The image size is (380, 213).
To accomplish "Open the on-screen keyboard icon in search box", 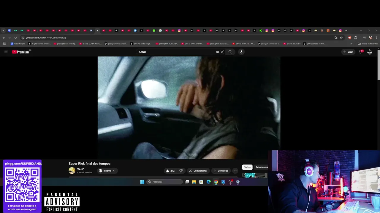I will click(x=218, y=52).
